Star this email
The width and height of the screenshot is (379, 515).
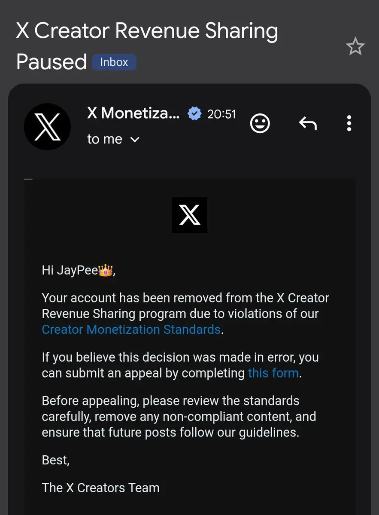(355, 46)
